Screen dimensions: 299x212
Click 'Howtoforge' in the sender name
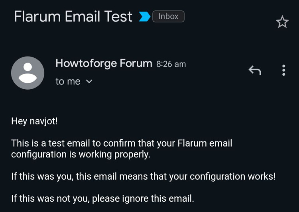[85, 63]
